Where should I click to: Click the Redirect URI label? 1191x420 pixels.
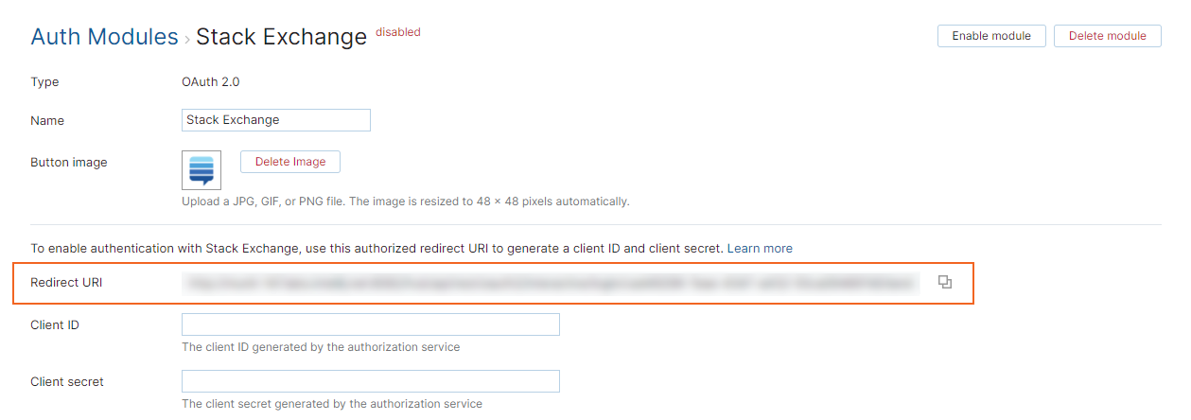pos(64,283)
